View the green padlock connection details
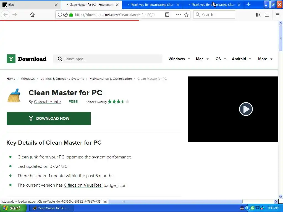The height and width of the screenshot is (212, 283). pyautogui.click(x=71, y=15)
